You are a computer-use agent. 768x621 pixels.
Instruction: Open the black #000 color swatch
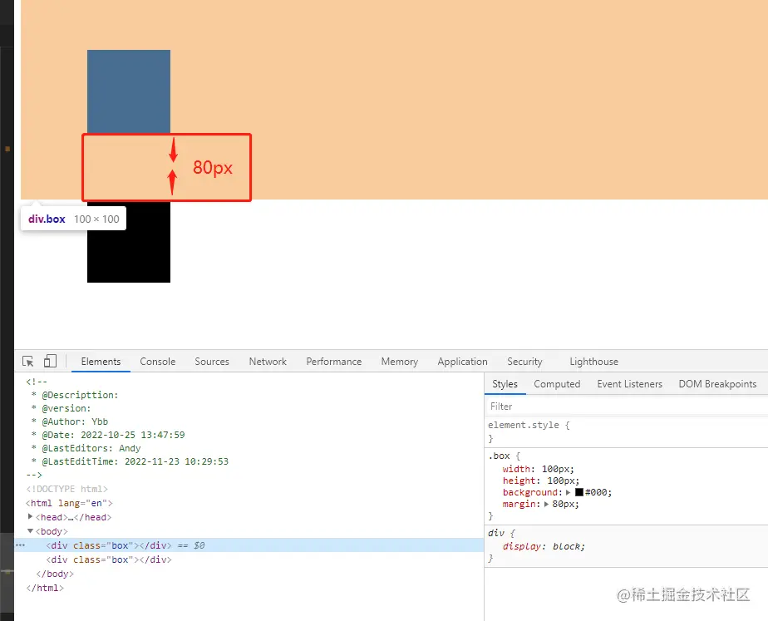tap(579, 492)
